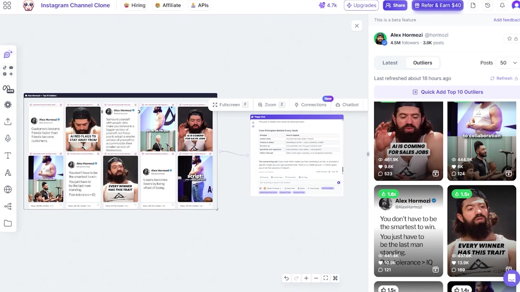Viewport: 520px width, 292px height.
Task: Open the social media add tool
Action: click(8, 71)
